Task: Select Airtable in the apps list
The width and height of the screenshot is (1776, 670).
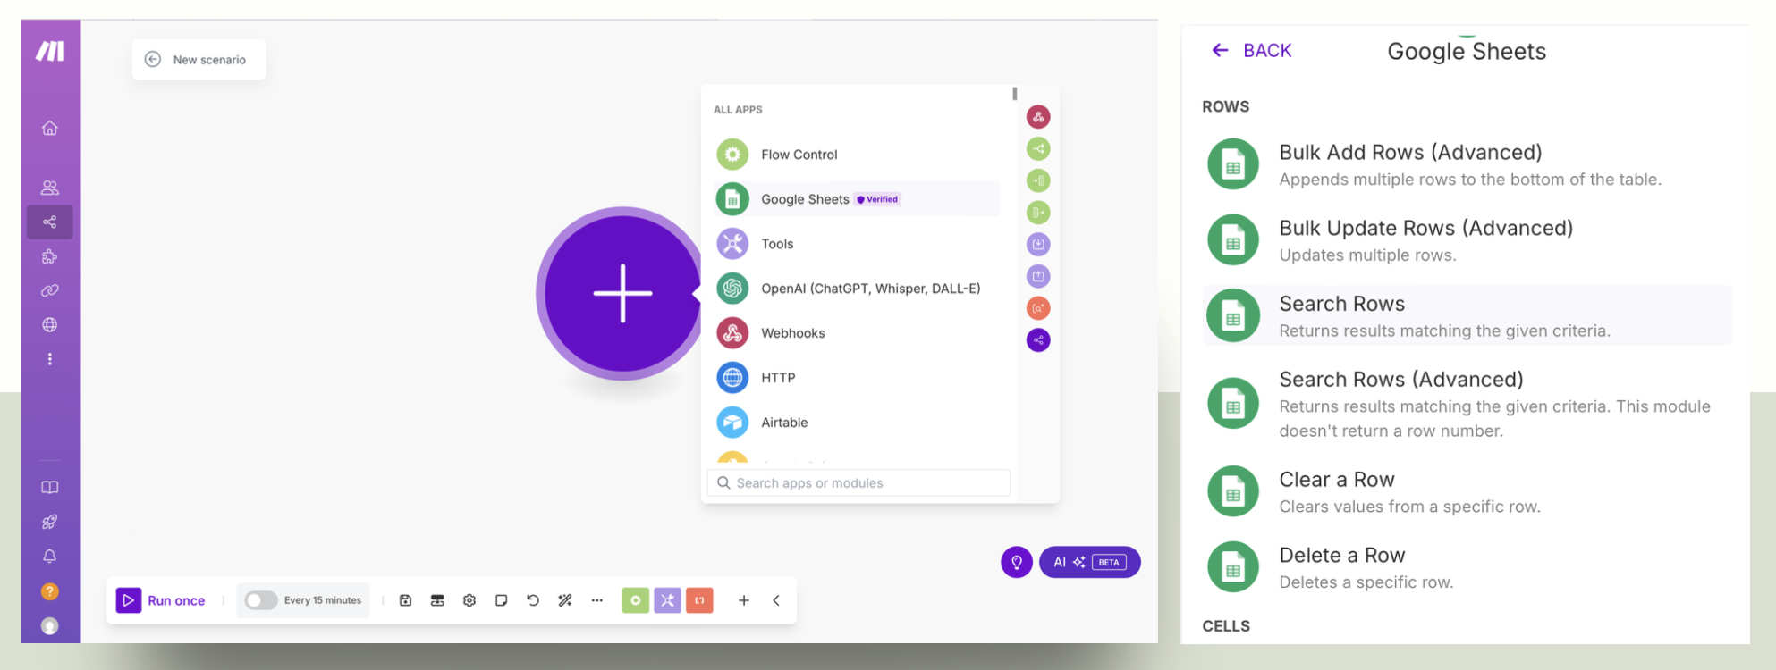Action: 858,423
